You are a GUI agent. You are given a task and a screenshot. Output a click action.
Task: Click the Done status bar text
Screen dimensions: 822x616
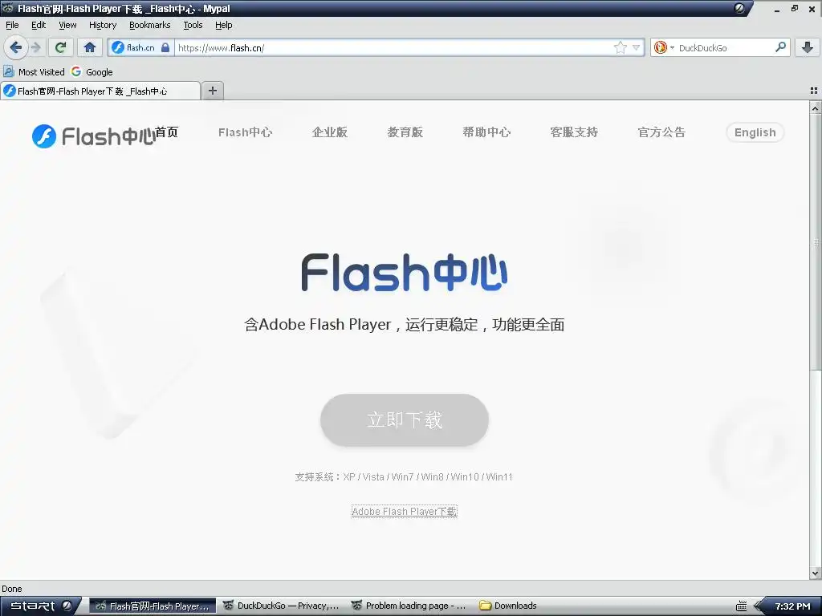point(11,589)
